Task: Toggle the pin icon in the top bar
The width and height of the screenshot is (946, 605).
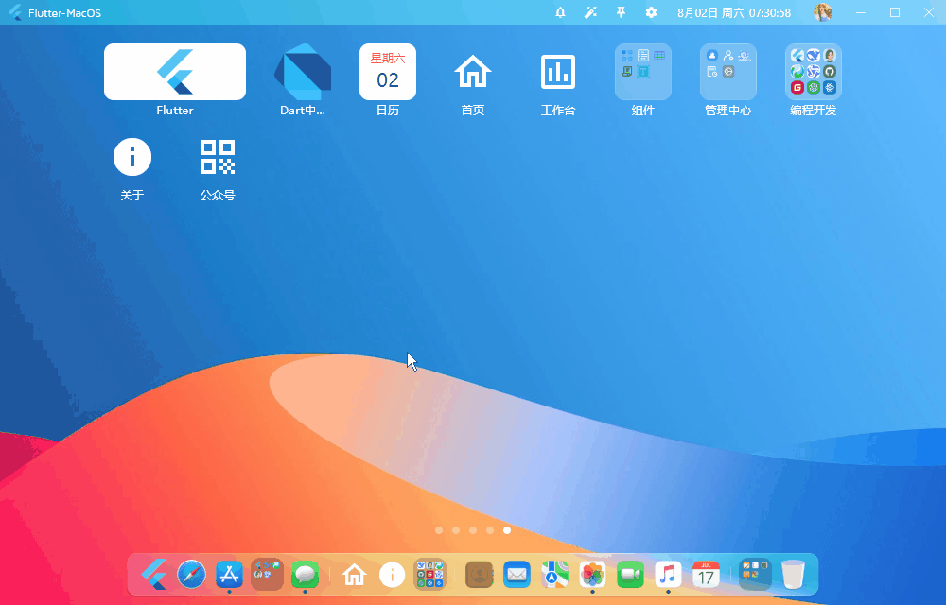Action: [621, 12]
